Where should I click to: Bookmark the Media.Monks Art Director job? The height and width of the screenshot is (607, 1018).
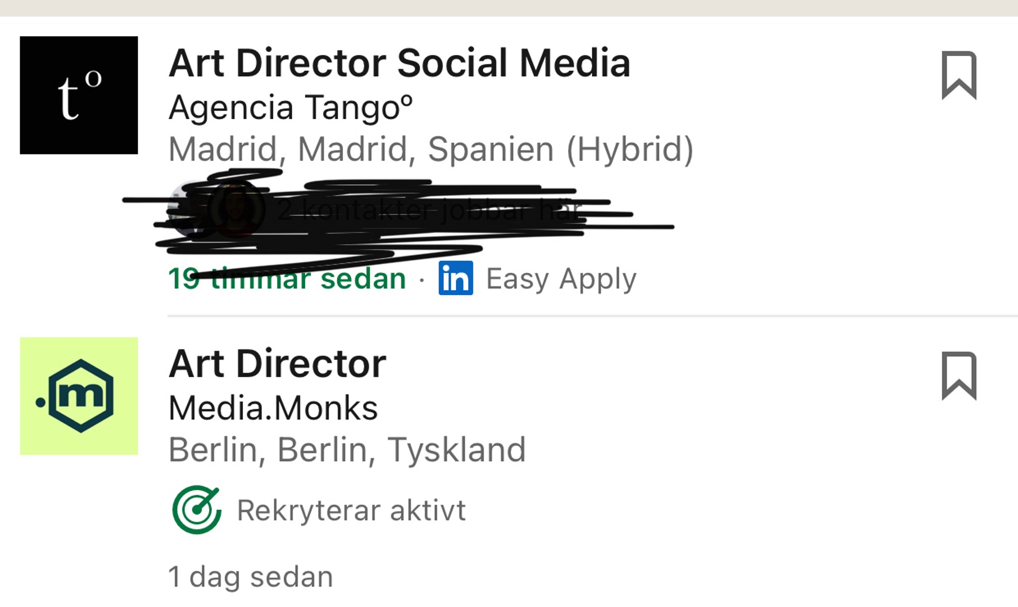[x=959, y=376]
